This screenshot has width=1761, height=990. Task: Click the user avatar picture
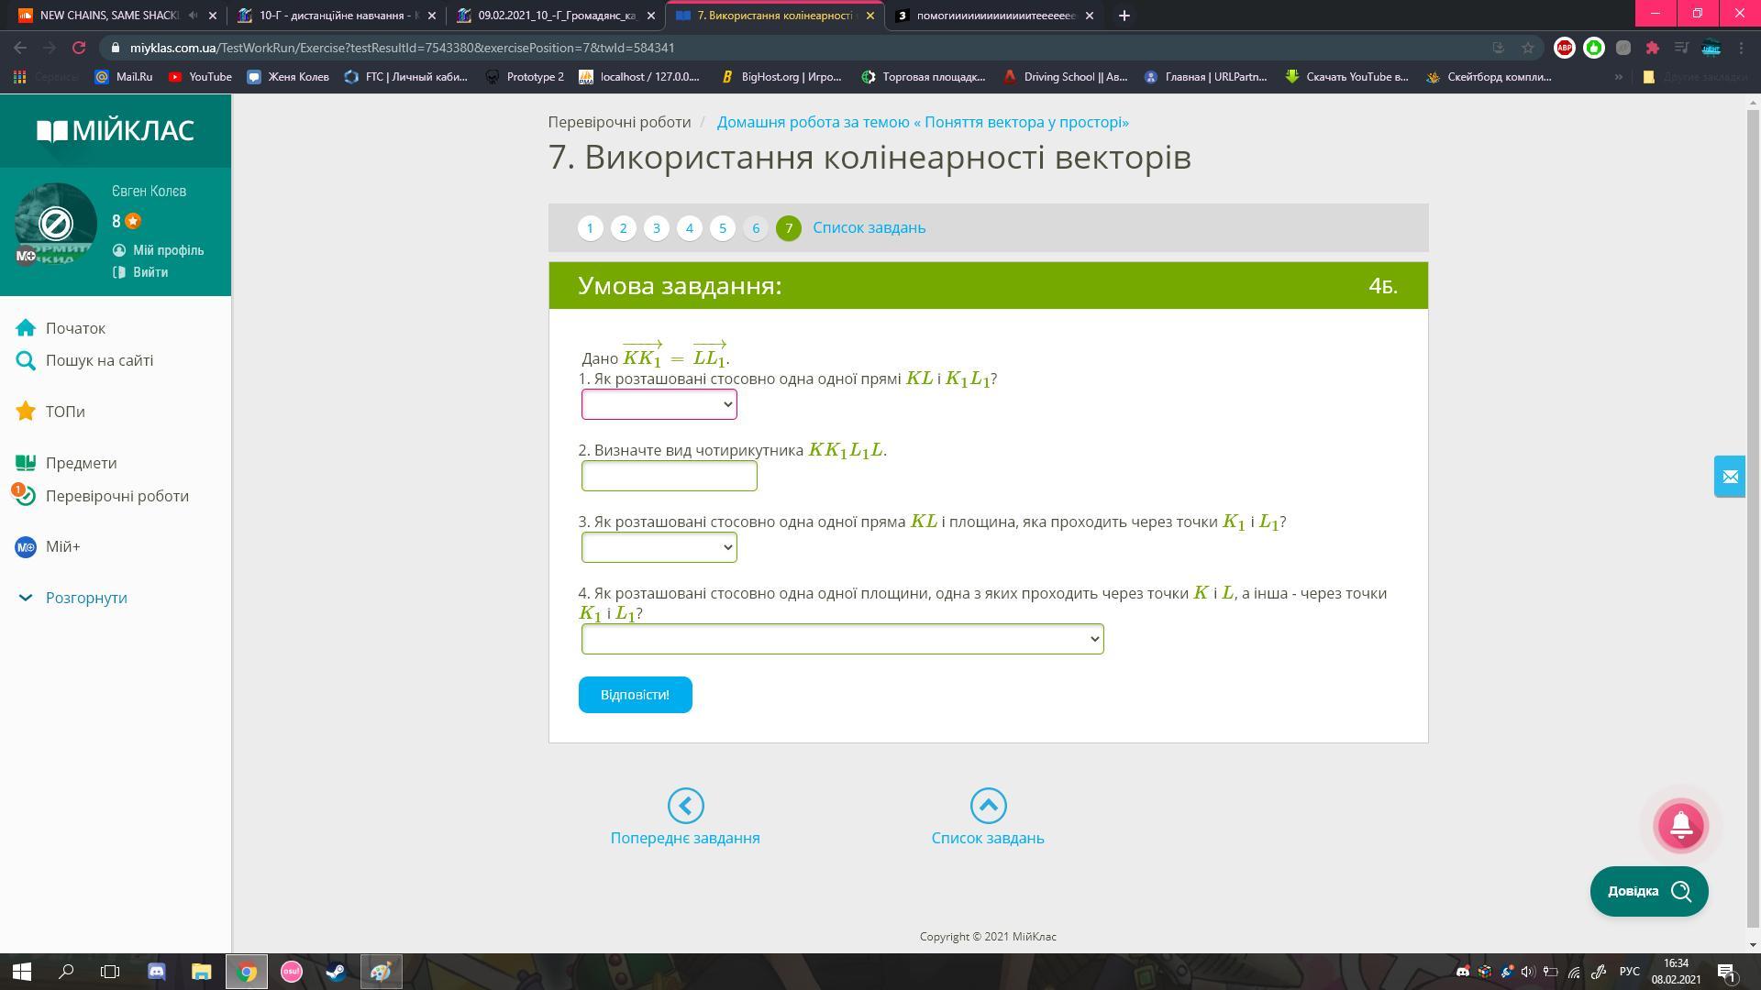55,224
